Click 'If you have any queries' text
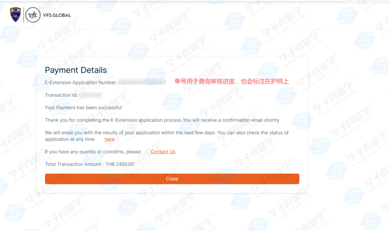 [x=93, y=152]
